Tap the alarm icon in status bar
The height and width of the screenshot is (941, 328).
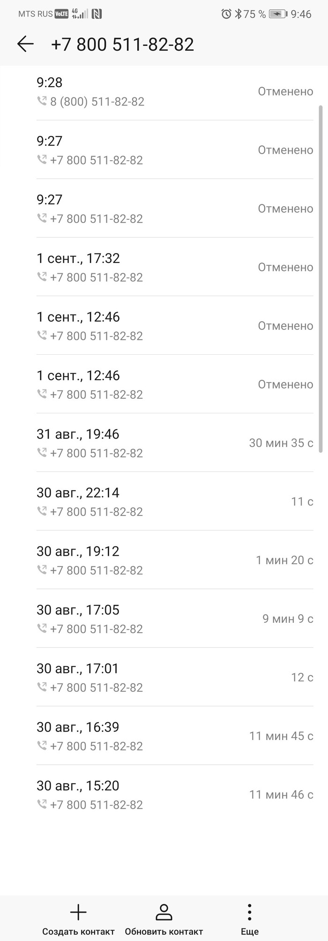click(226, 14)
